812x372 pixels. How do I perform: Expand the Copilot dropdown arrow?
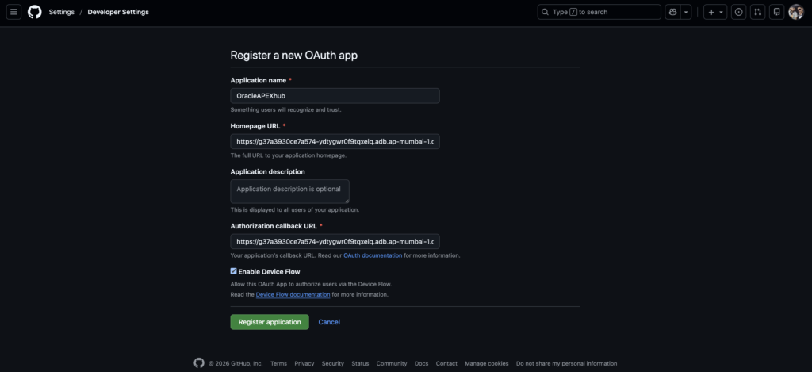(687, 12)
